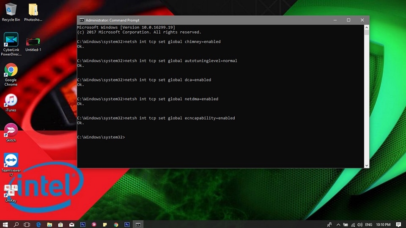Maximize the Command Prompt window
The height and width of the screenshot is (228, 406).
[x=348, y=20]
